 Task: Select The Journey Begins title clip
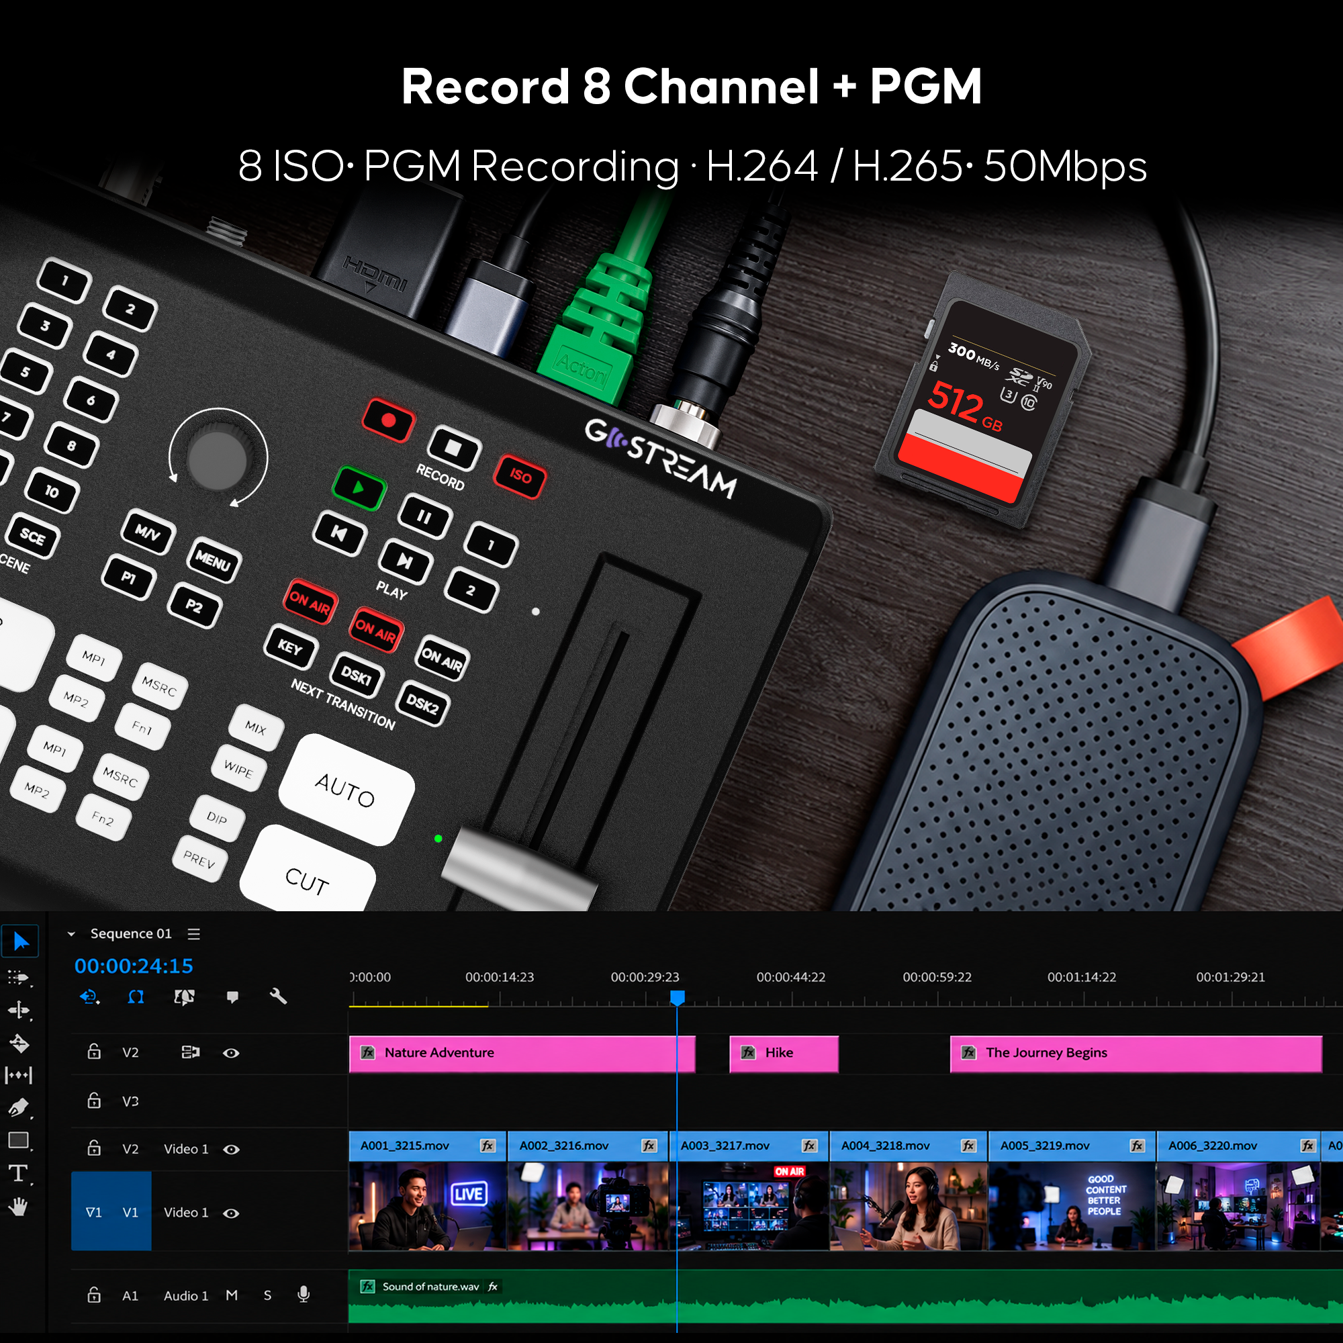coord(1136,1054)
